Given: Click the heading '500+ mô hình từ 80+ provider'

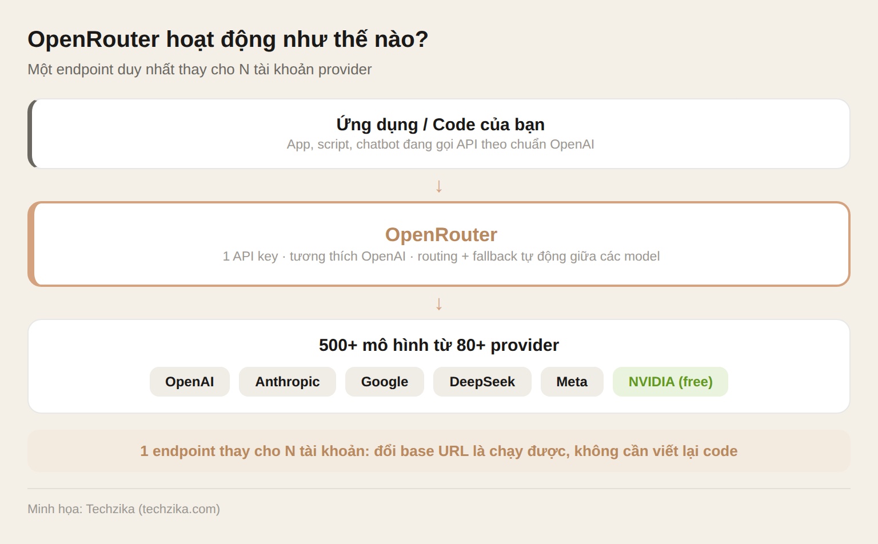Looking at the screenshot, I should click(439, 345).
